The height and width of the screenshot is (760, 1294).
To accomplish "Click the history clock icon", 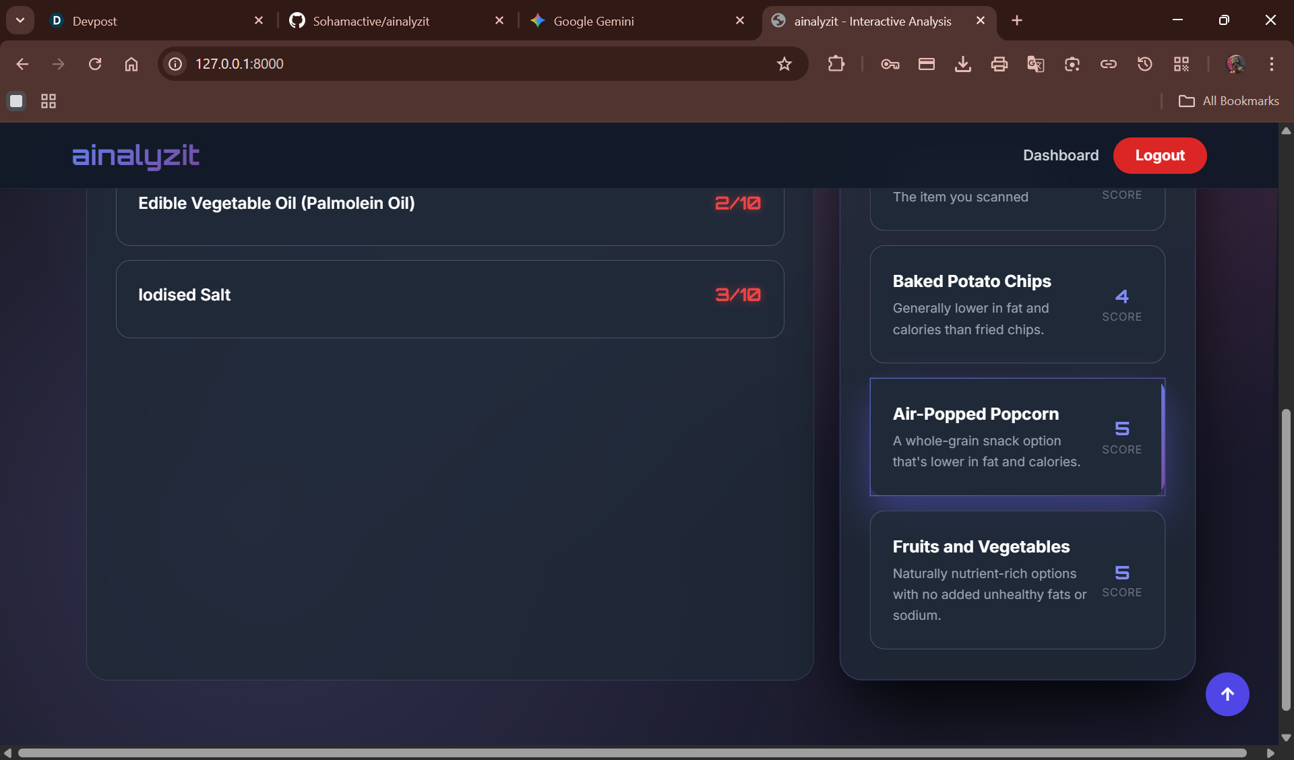I will [1144, 64].
